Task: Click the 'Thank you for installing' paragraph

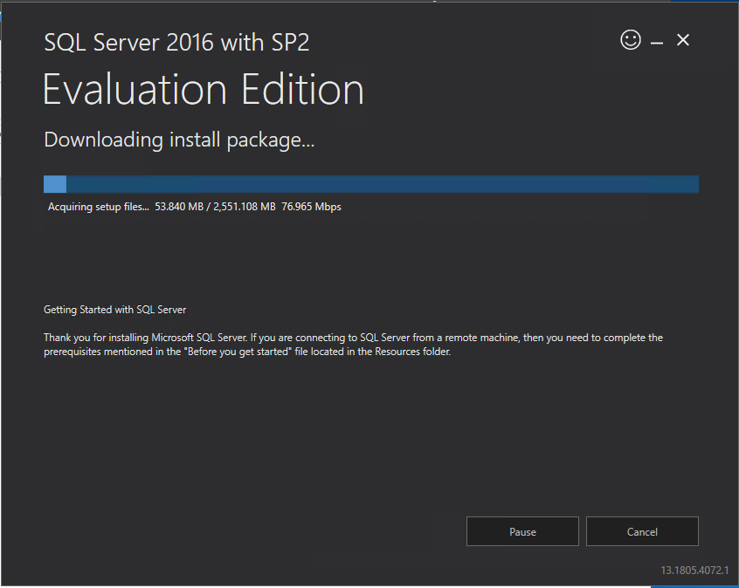Action: [x=353, y=345]
